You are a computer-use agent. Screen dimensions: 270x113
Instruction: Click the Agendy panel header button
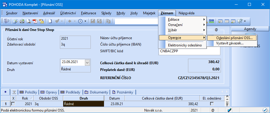click(x=250, y=29)
